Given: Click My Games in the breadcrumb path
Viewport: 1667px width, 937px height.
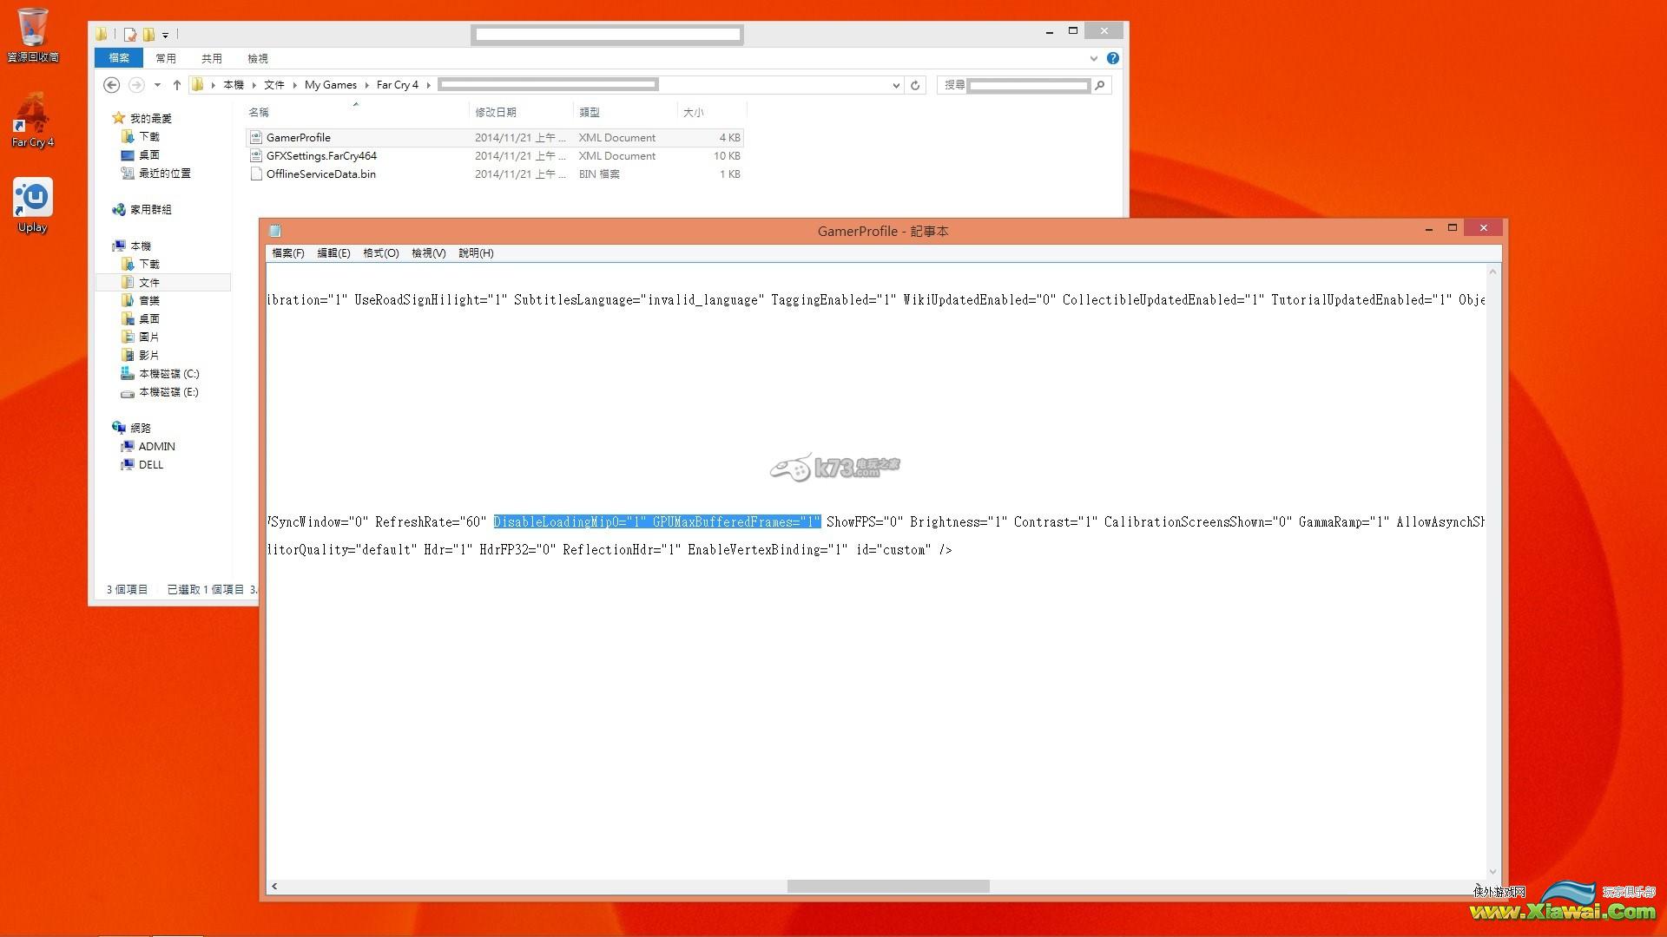Looking at the screenshot, I should [331, 85].
